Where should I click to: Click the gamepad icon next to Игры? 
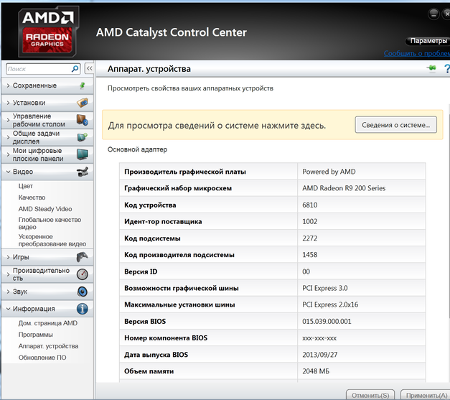click(x=83, y=257)
